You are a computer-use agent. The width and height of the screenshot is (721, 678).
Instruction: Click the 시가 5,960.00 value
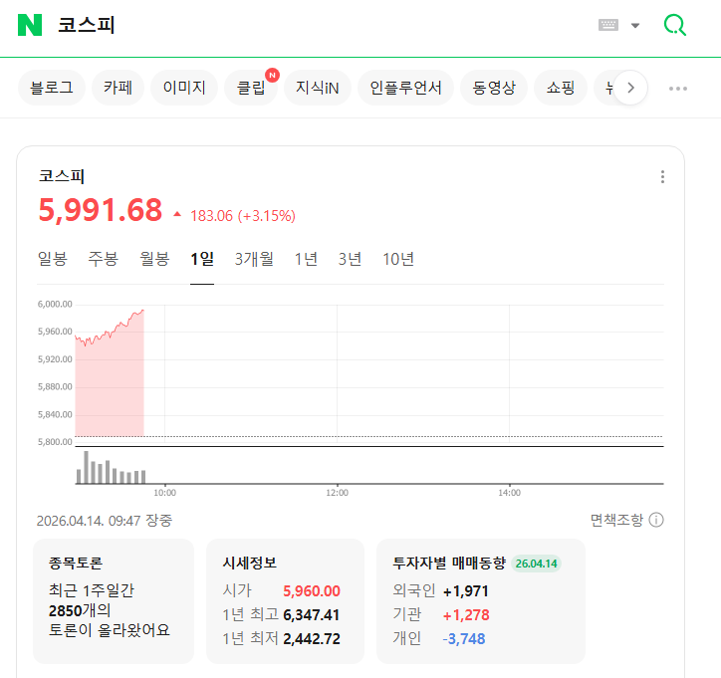pyautogui.click(x=312, y=590)
